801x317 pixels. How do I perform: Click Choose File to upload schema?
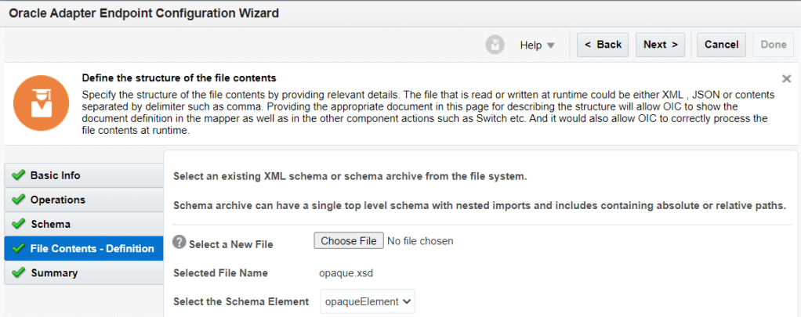[x=349, y=241]
